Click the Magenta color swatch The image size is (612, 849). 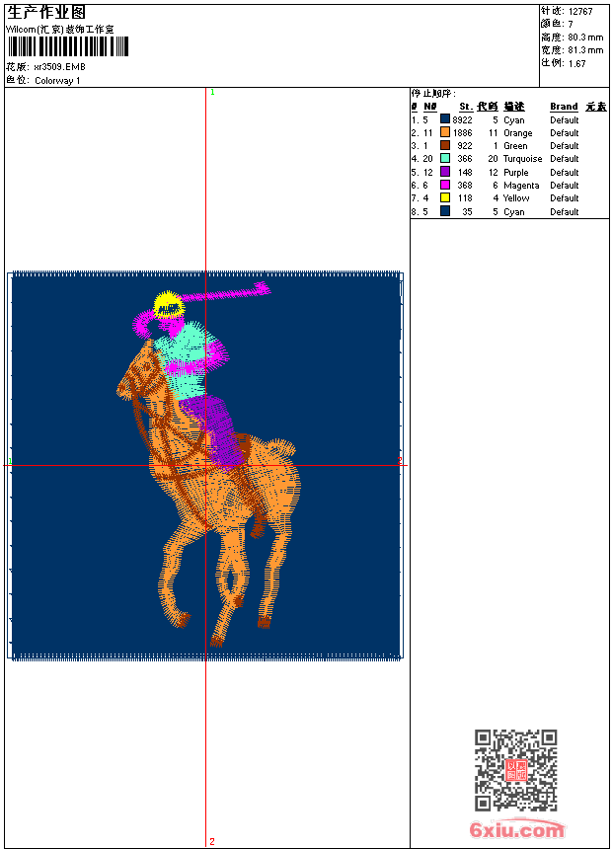click(x=445, y=185)
